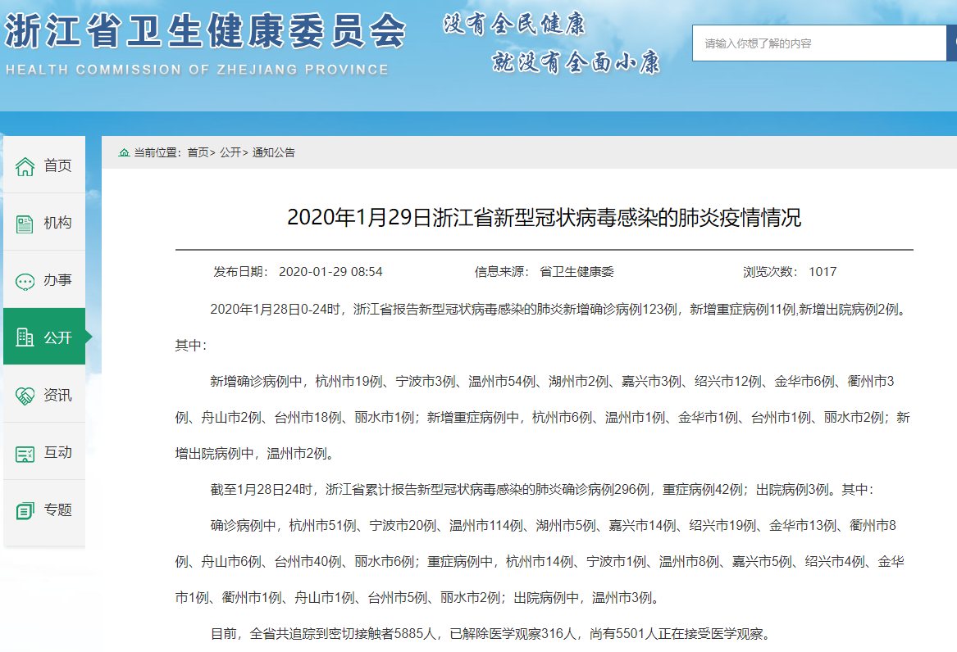Select the 机构 label in the sidebar menu
The width and height of the screenshot is (957, 652).
click(x=57, y=223)
